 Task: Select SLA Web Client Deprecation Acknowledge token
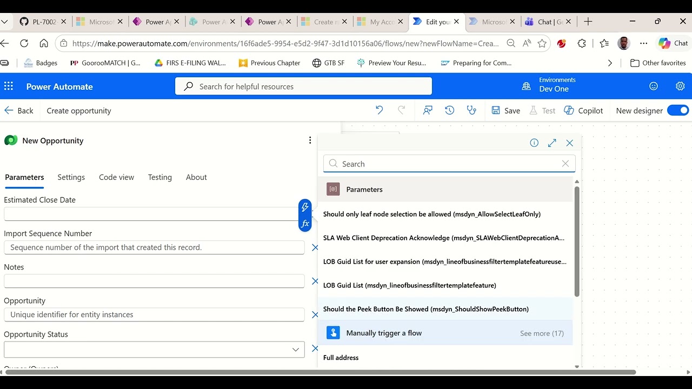[x=445, y=238]
